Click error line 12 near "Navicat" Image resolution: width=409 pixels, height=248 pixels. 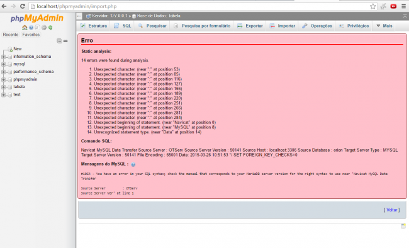point(155,123)
